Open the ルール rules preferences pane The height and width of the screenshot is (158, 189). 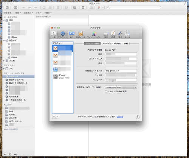(127, 34)
